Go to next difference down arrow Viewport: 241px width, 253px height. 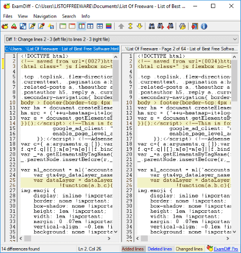click(x=140, y=26)
